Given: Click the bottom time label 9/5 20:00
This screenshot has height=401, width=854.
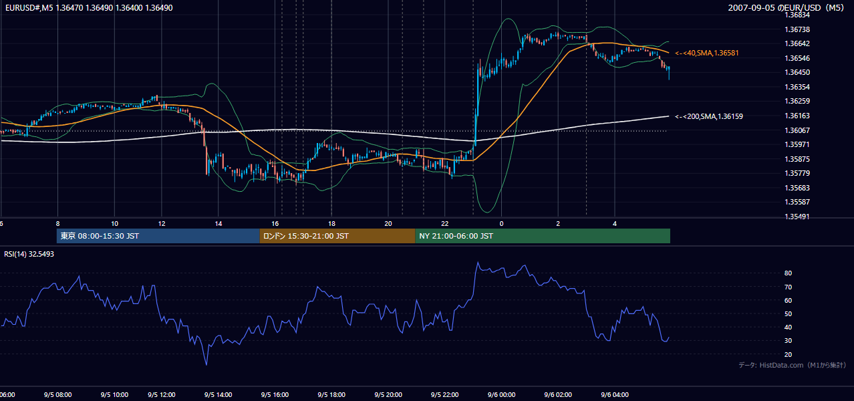Looking at the screenshot, I should pos(388,395).
